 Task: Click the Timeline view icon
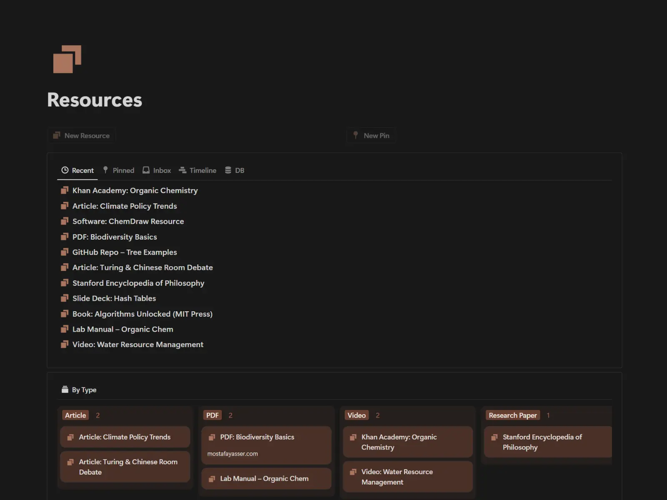pyautogui.click(x=183, y=170)
